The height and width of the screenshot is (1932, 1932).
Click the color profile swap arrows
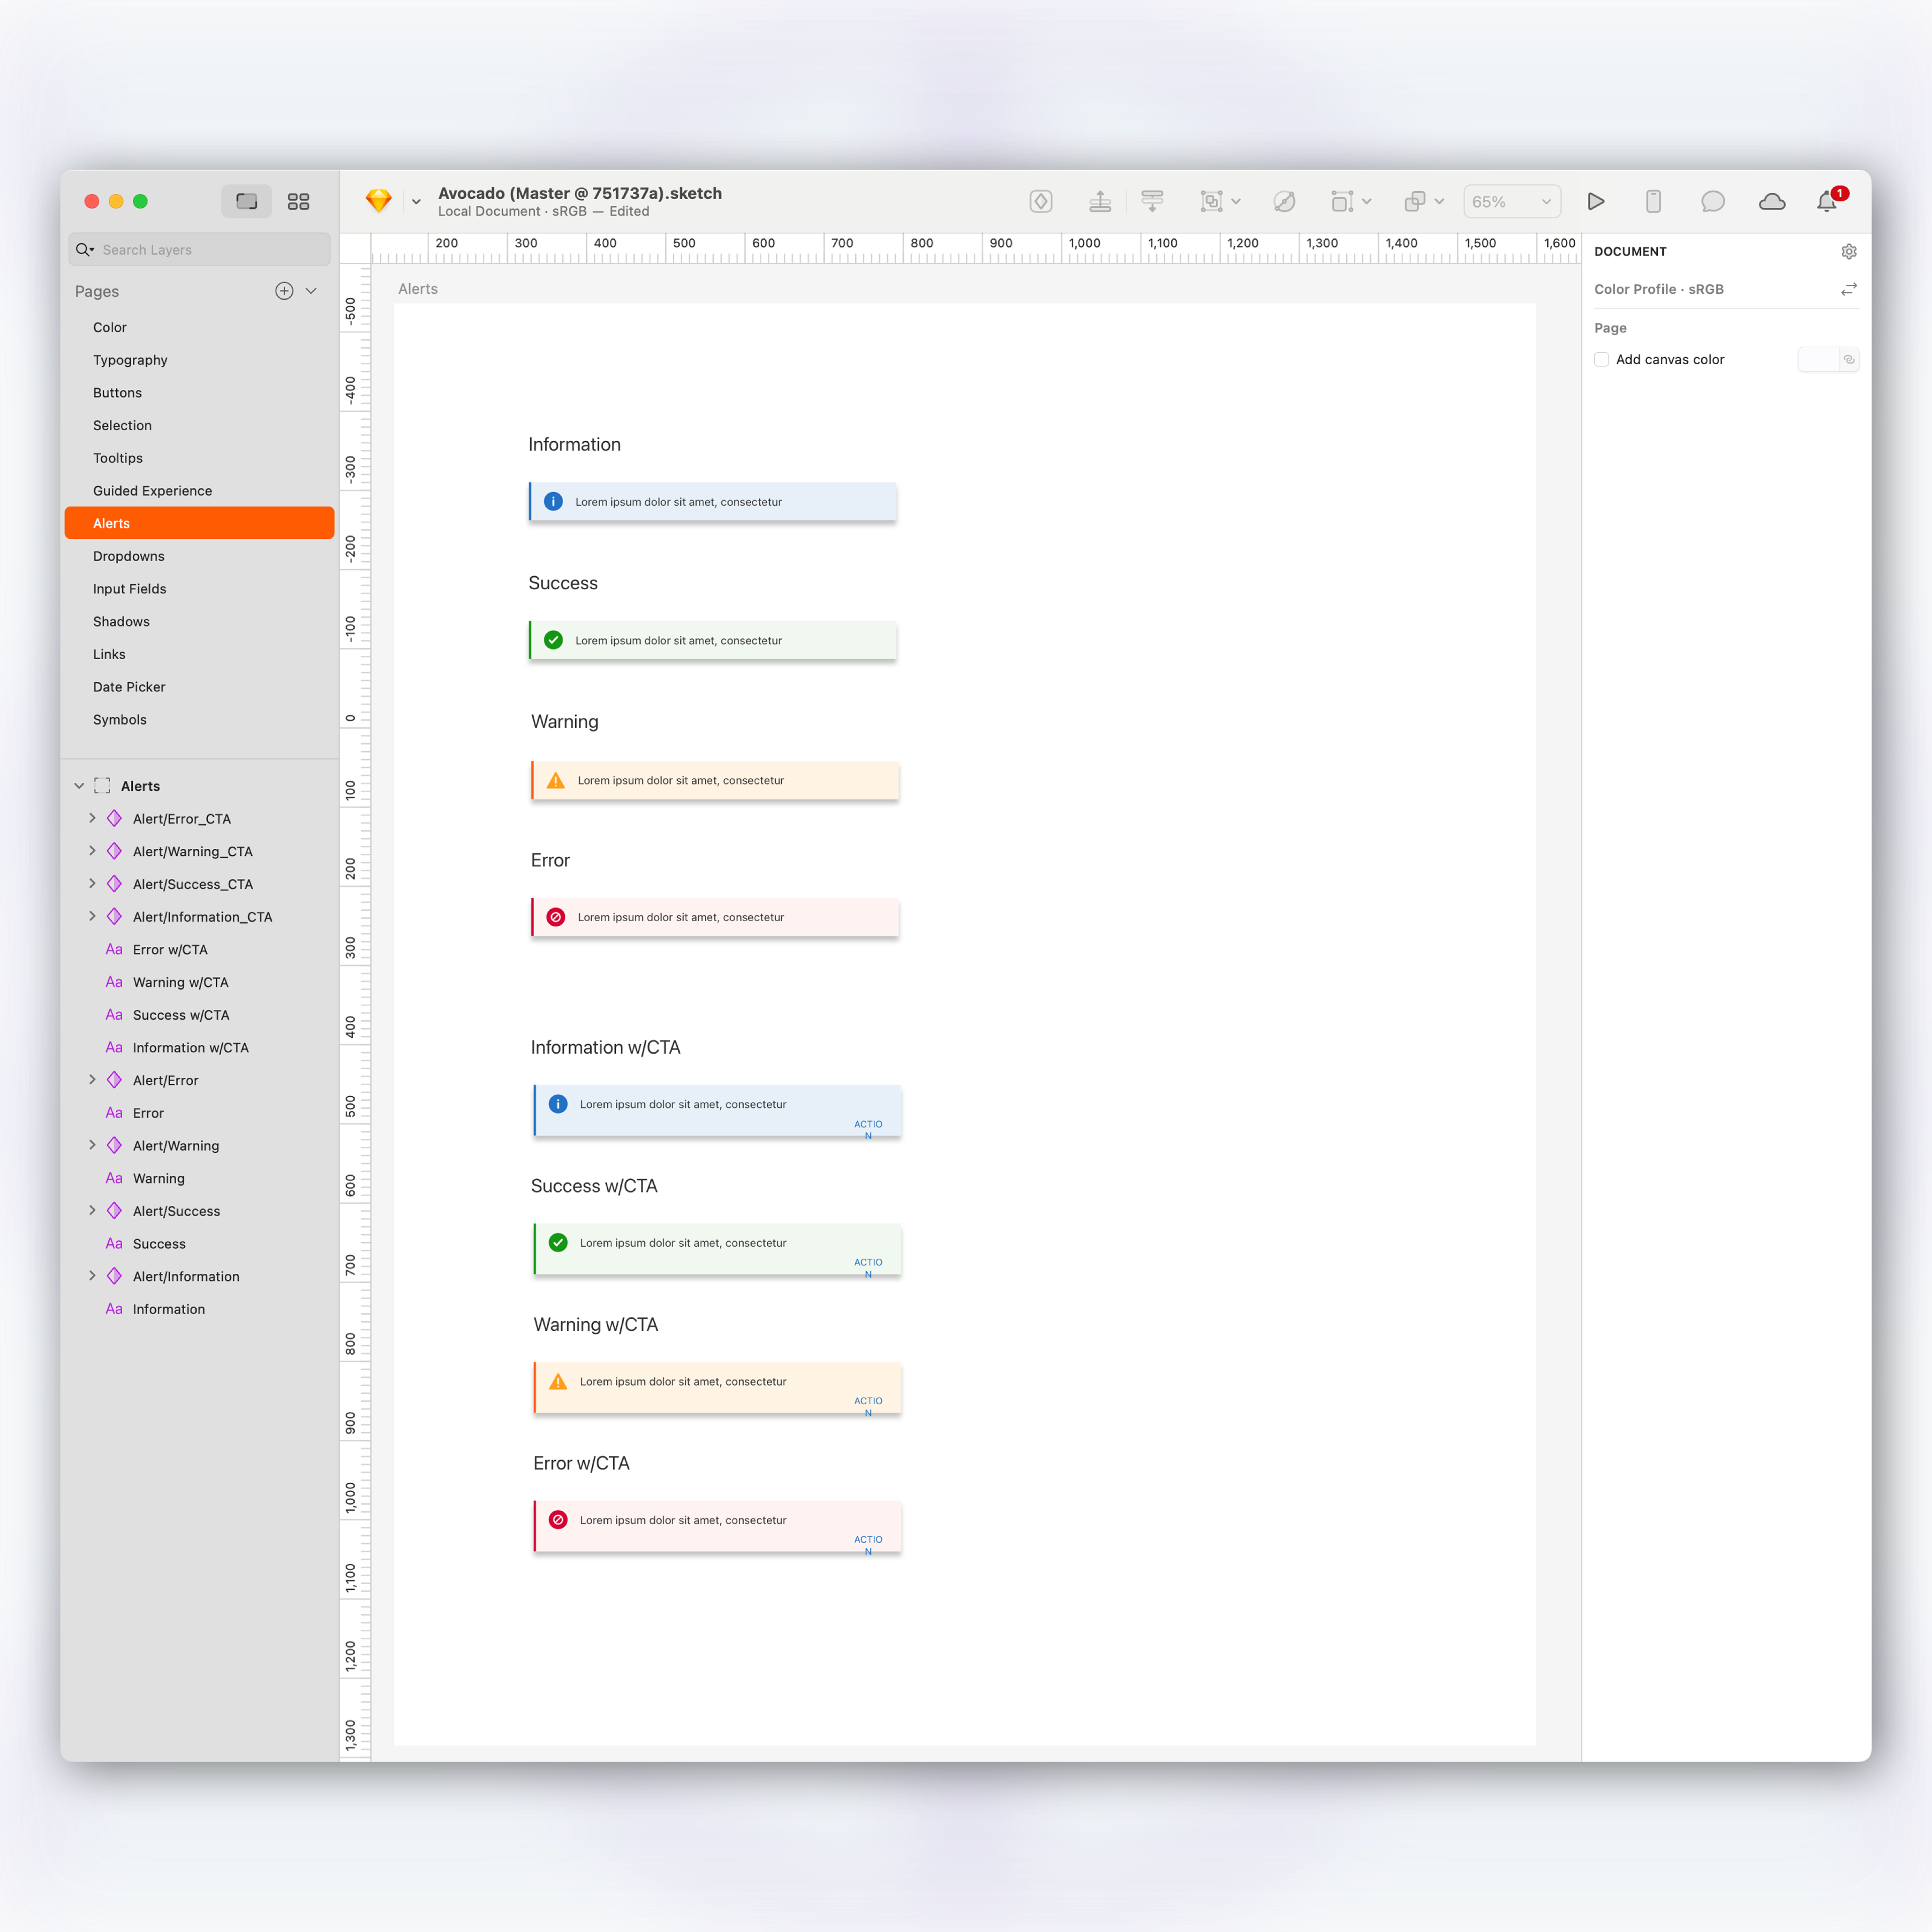click(1848, 289)
